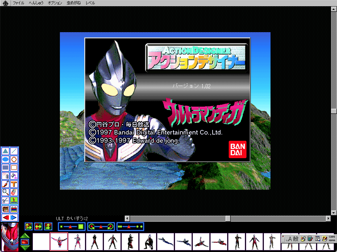
Task: Open the 虫めがね menu
Action: click(73, 3)
